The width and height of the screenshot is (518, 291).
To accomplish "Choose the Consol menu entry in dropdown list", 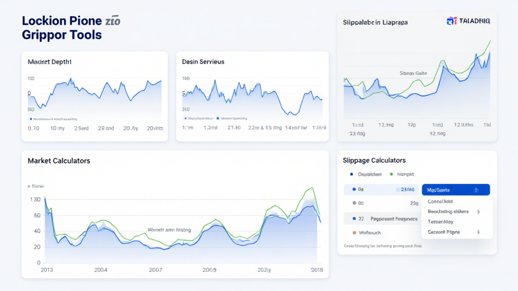I will (x=440, y=202).
